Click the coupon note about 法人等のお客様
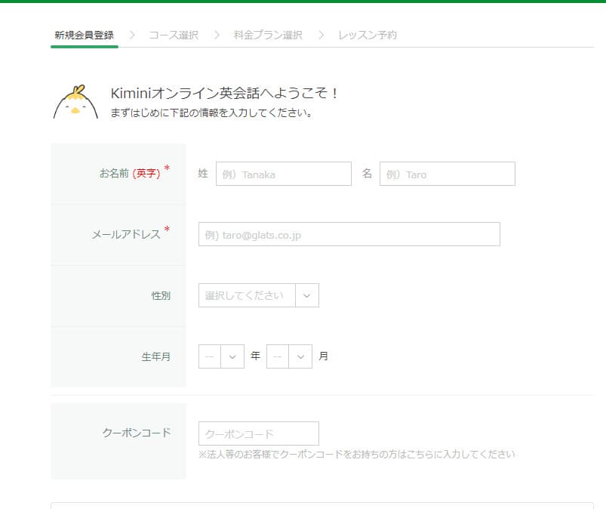Viewport: 606px width, 509px height. [357, 454]
